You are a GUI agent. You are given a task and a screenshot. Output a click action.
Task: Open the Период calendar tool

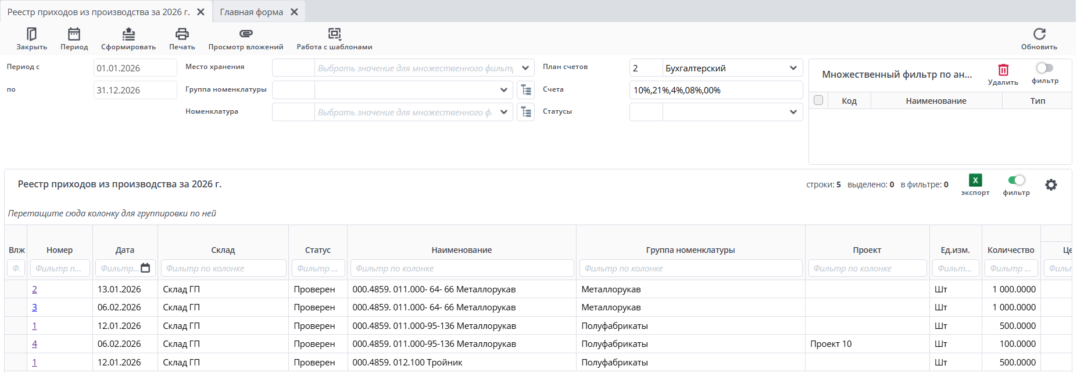pyautogui.click(x=74, y=35)
